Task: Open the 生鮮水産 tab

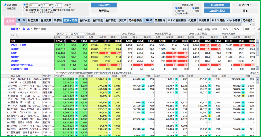Action: tap(85, 20)
